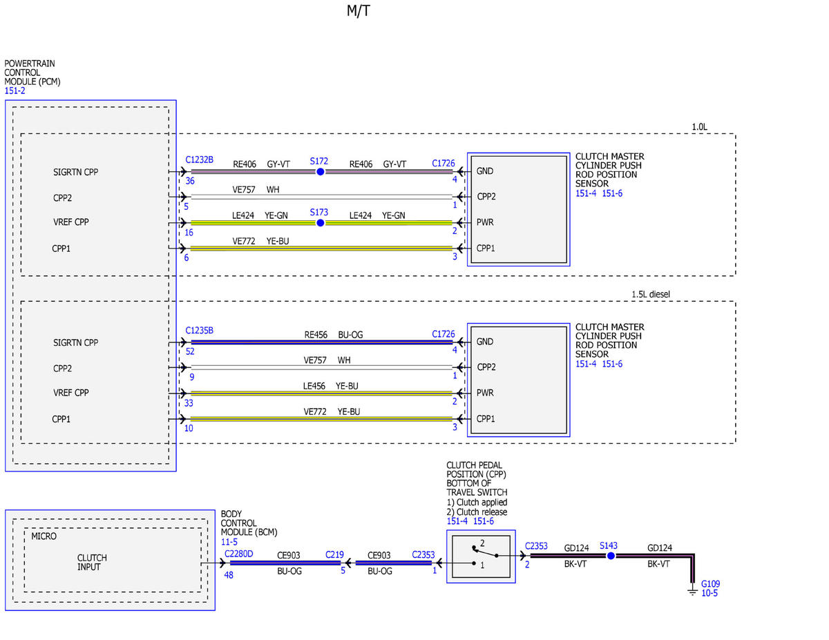
Task: Select splice label S172
Action: tap(319, 161)
